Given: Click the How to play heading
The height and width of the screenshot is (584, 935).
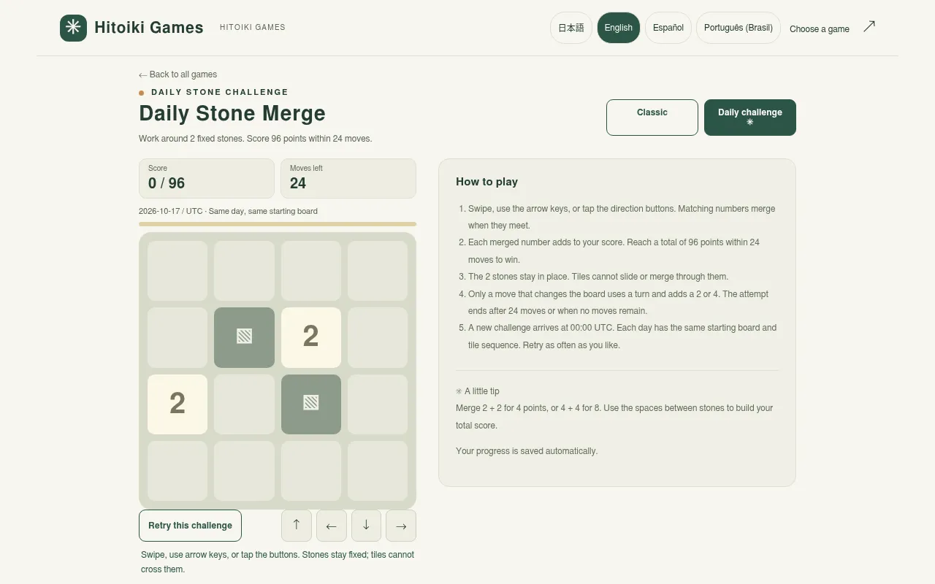Looking at the screenshot, I should coord(486,182).
